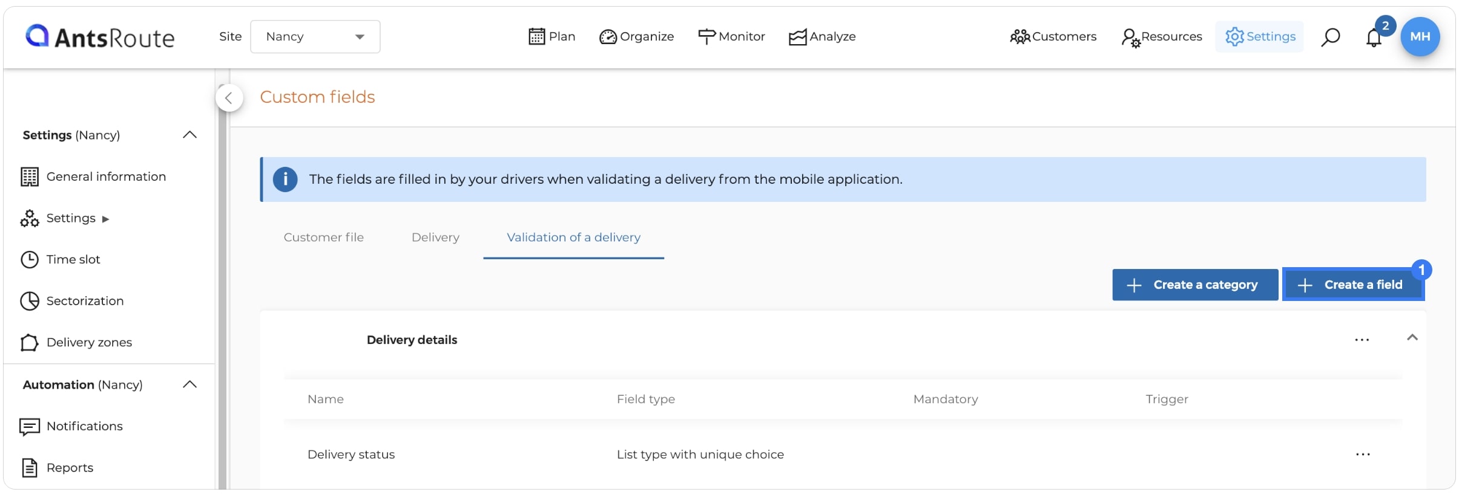This screenshot has width=1459, height=495.
Task: Open the Monitor menu
Action: pyautogui.click(x=731, y=37)
